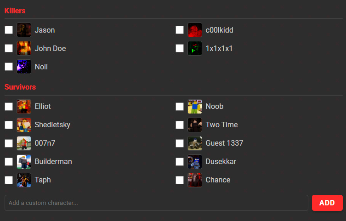Tick the 007n7 checkbox
The image size is (346, 221).
pyautogui.click(x=9, y=143)
